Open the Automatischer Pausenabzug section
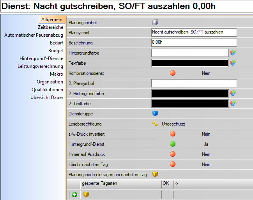The width and height of the screenshot is (253, 200). 34,35
